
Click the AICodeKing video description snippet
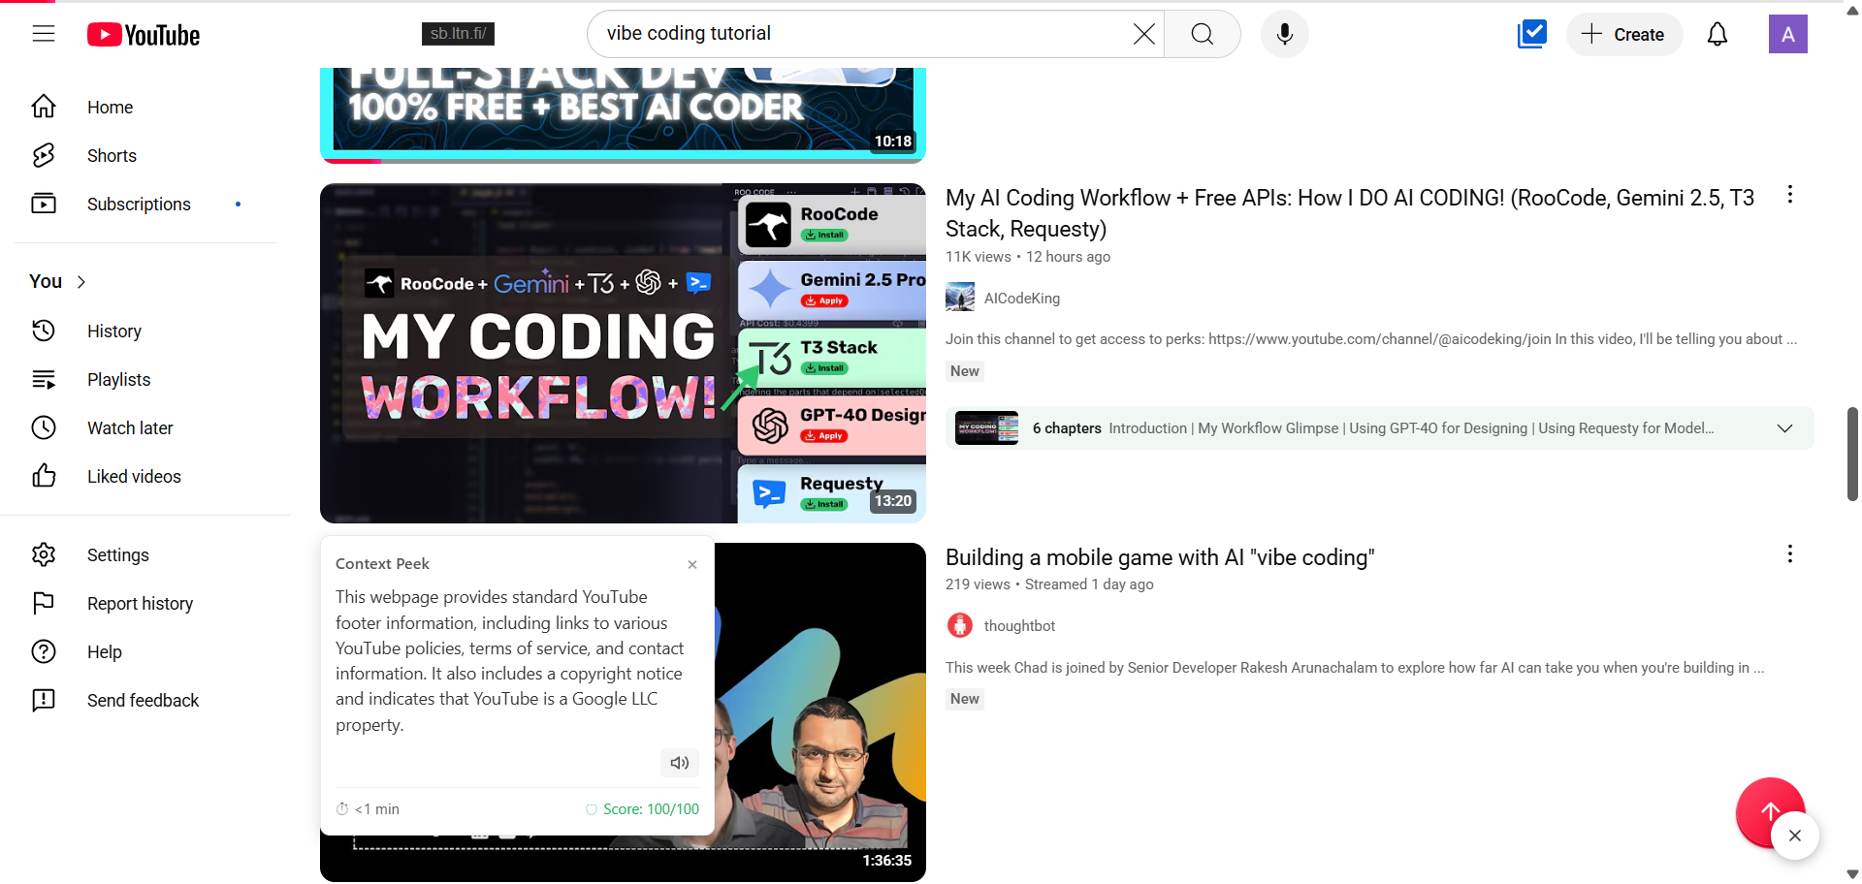pos(1371,339)
